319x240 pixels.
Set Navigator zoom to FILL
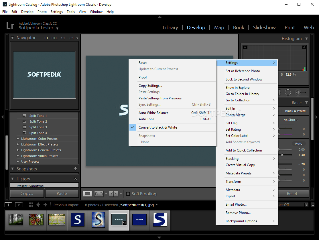54,38
